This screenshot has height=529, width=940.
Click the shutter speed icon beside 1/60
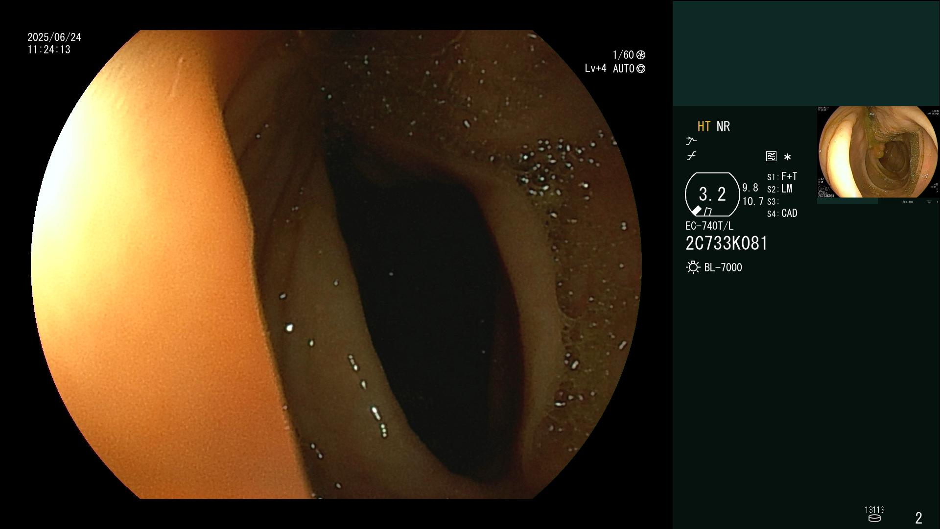[641, 55]
